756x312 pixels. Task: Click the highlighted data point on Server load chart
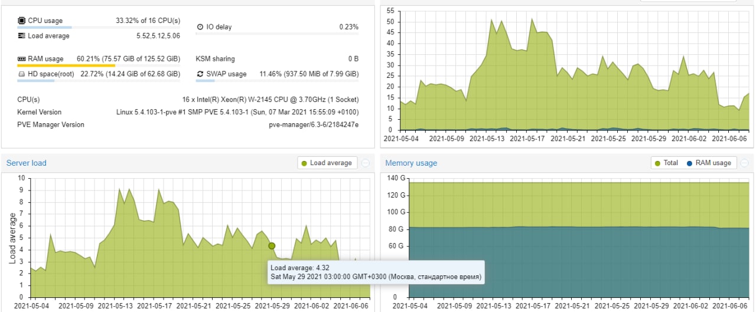point(272,246)
